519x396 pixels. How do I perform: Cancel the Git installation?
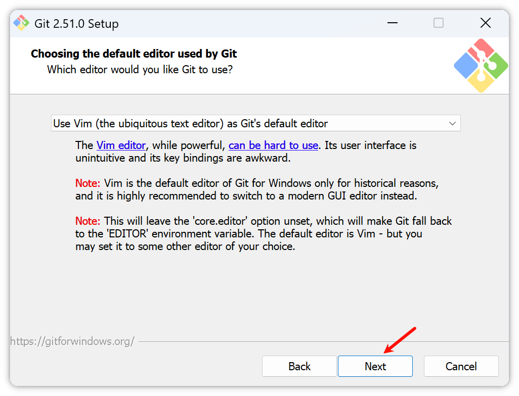pos(461,366)
